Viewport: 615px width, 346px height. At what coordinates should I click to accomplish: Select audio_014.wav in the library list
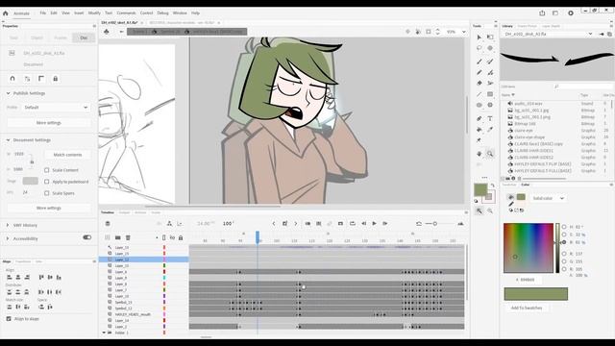pos(528,104)
